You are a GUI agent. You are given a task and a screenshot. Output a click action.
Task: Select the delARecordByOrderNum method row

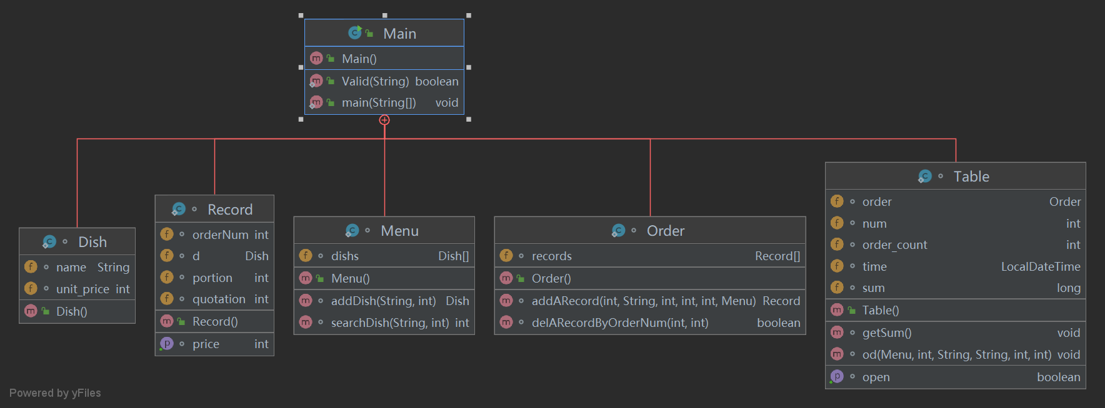649,323
